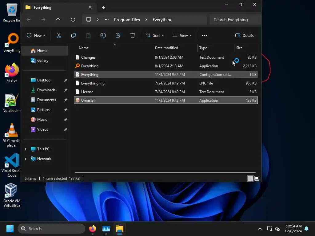Open the See more three-dots menu
Viewport: 315px width, 236px height.
205,36
